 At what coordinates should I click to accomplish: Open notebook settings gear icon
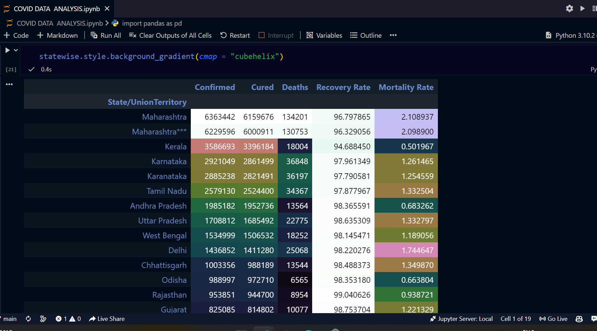(569, 8)
